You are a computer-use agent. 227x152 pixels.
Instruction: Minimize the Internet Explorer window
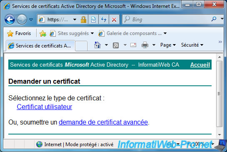pyautogui.click(x=187, y=5)
